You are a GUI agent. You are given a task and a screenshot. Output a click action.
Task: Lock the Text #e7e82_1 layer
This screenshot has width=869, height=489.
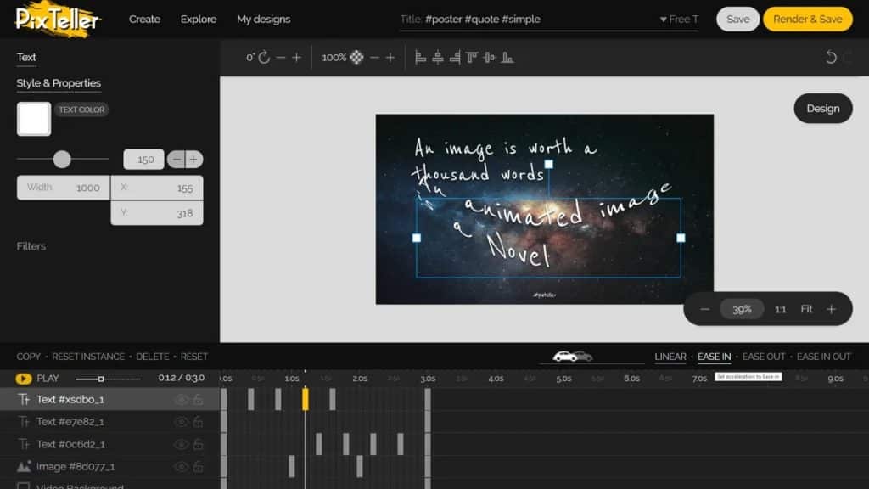[x=198, y=422]
